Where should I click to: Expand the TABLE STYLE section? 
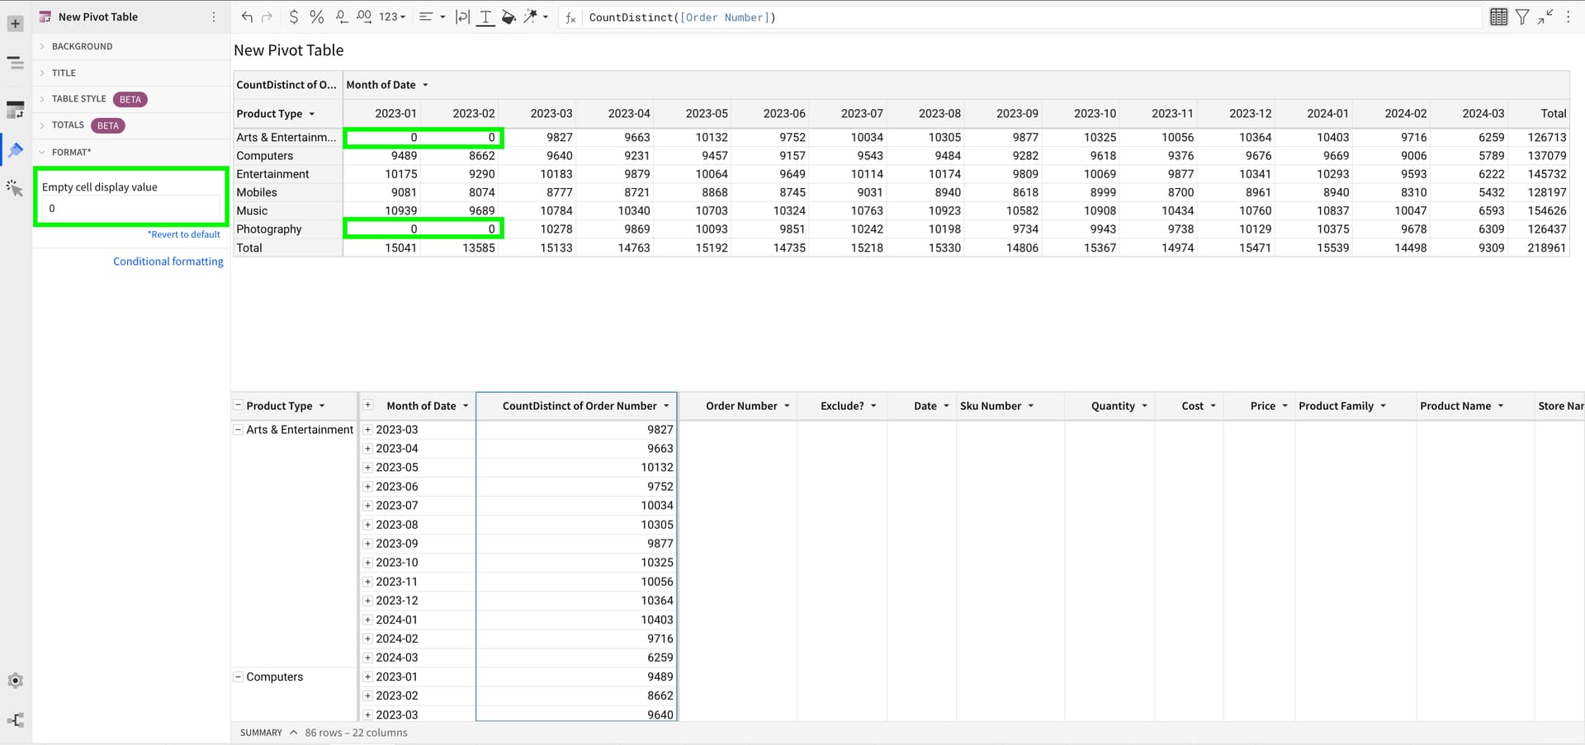coord(80,99)
